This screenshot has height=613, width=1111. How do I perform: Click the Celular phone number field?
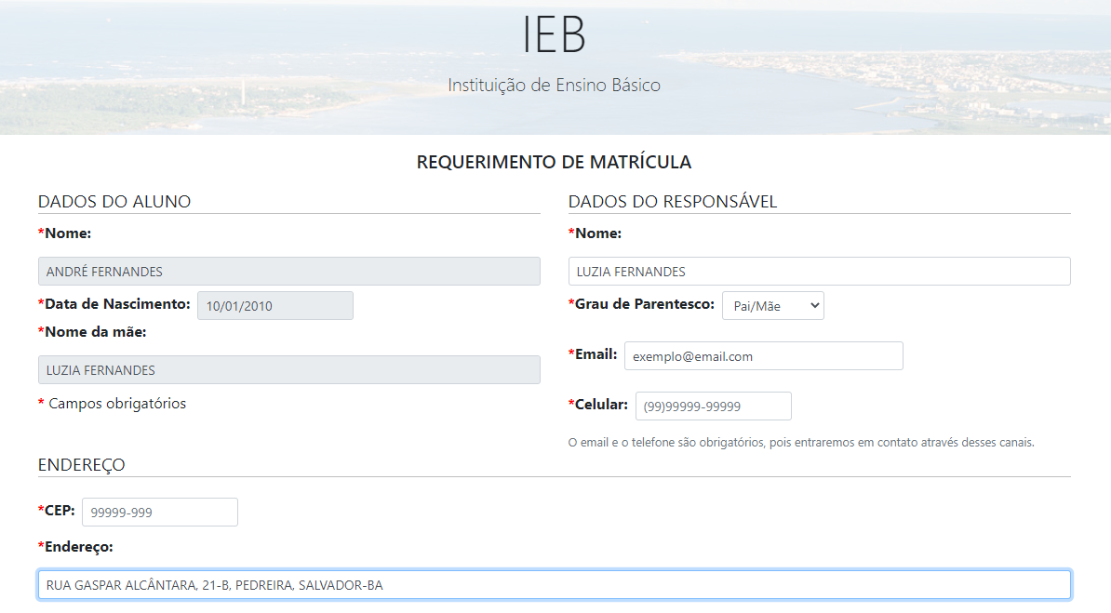point(713,406)
